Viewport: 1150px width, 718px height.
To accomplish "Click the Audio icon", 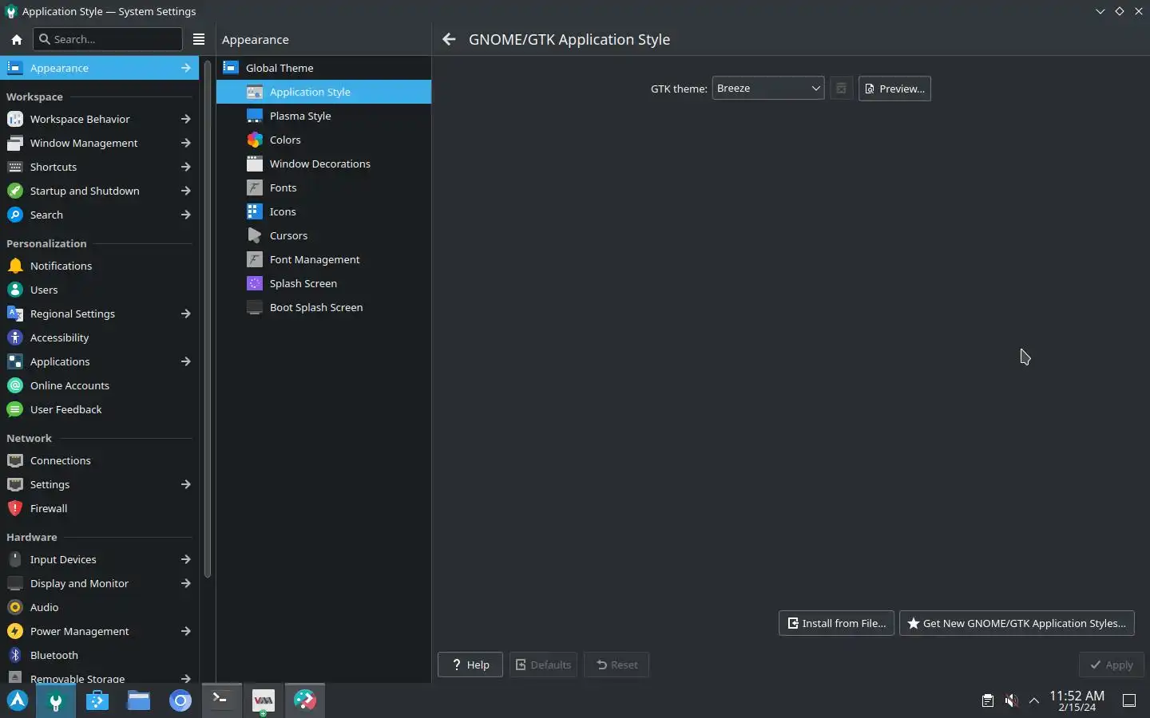I will point(14,607).
